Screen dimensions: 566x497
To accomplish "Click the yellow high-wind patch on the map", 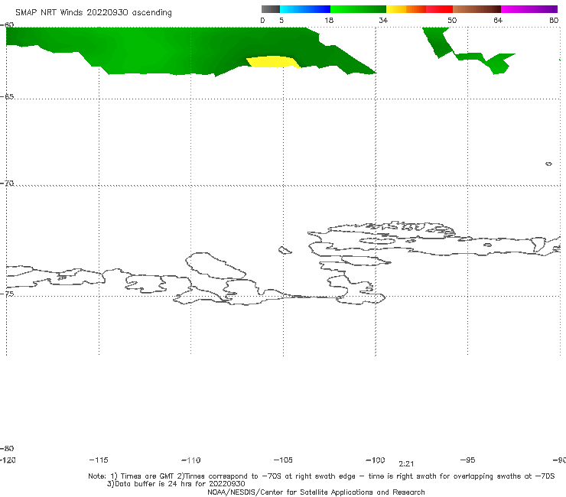I will 273,62.
